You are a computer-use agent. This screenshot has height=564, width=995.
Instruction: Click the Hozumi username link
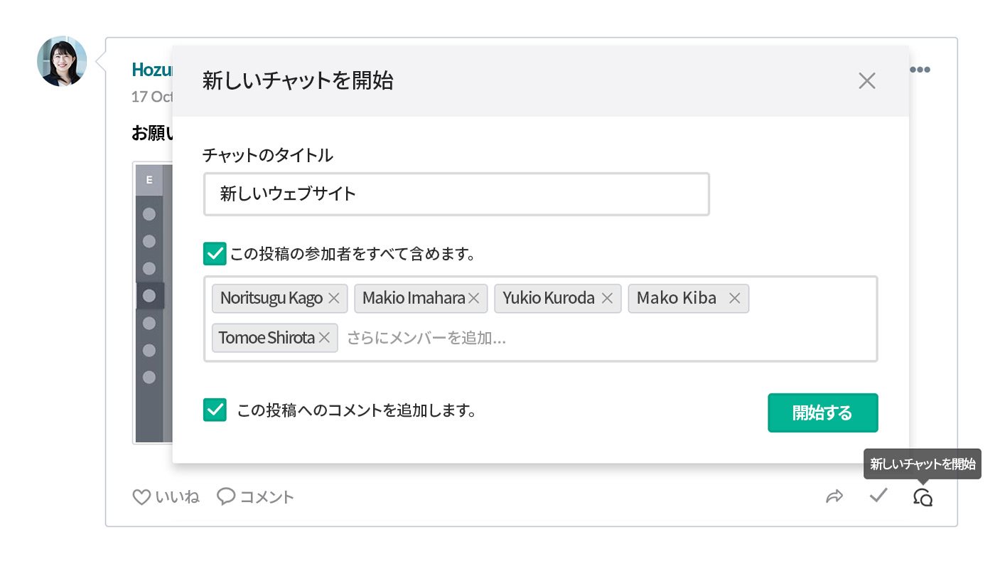(x=151, y=69)
